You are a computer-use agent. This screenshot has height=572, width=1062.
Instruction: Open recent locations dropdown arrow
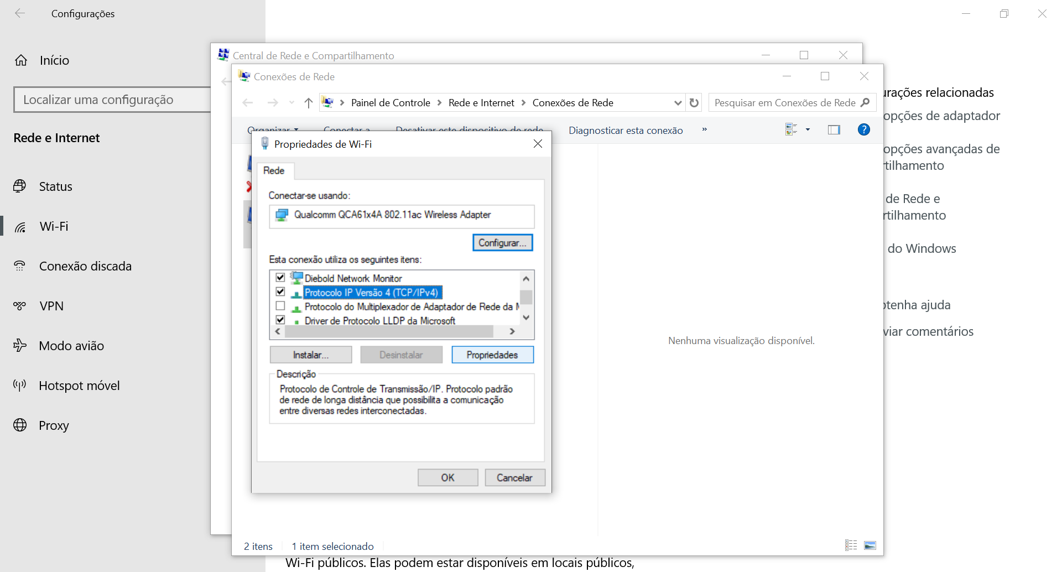pyautogui.click(x=291, y=102)
